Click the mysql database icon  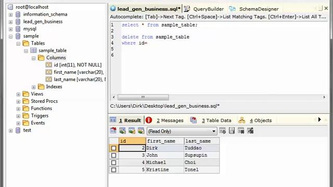18,29
